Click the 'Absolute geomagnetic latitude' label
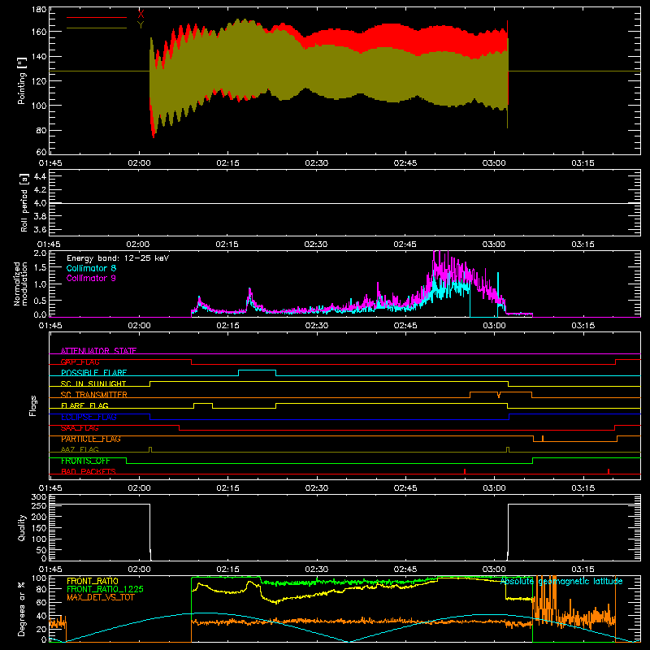This screenshot has width=650, height=650. [x=561, y=581]
